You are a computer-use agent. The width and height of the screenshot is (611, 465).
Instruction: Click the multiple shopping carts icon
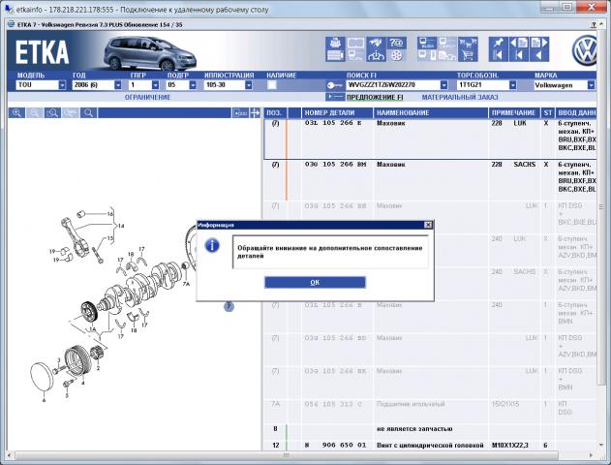tap(468, 43)
